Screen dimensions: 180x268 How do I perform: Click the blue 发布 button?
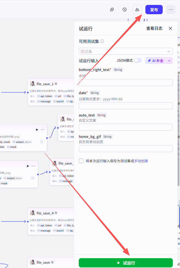154,10
